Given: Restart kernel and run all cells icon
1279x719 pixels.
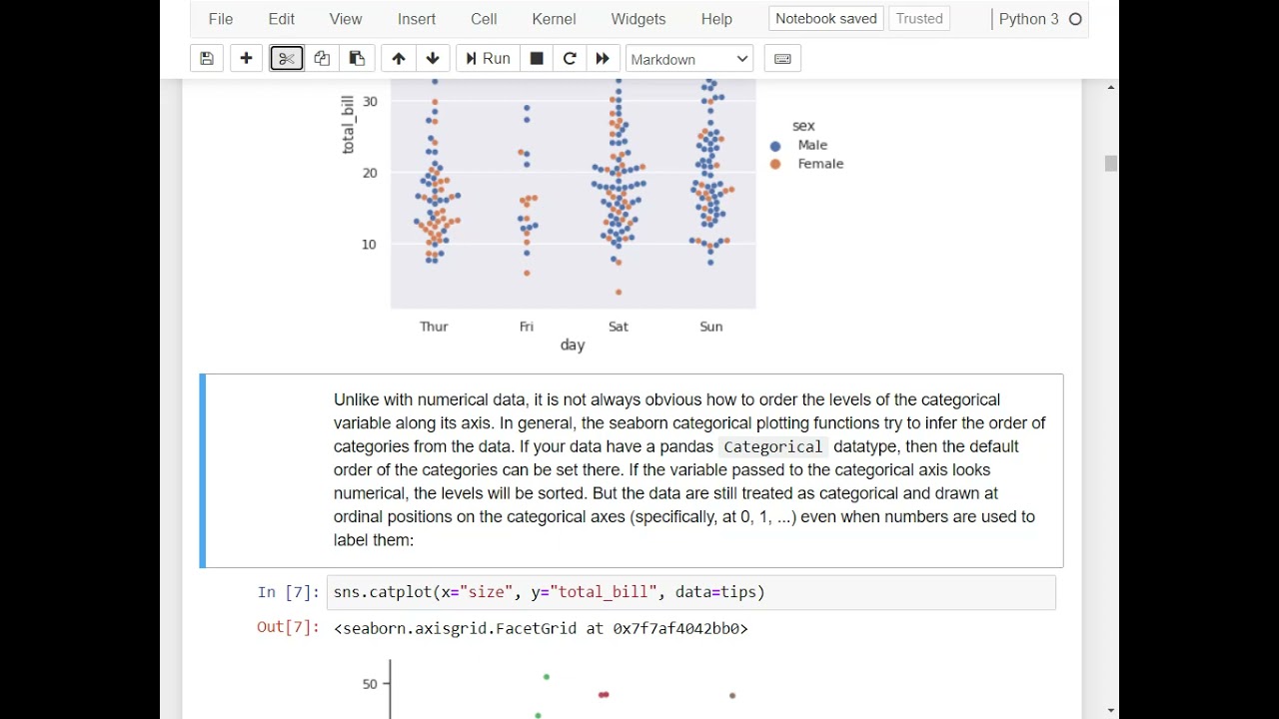Looking at the screenshot, I should click(603, 59).
